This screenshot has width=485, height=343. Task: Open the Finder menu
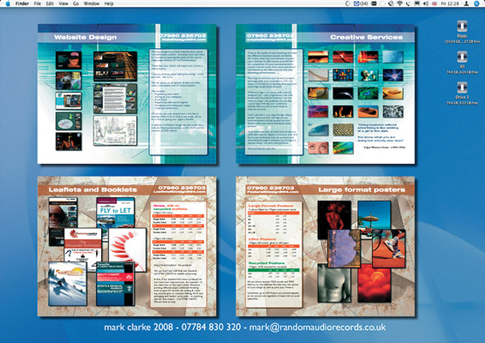pos(22,3)
